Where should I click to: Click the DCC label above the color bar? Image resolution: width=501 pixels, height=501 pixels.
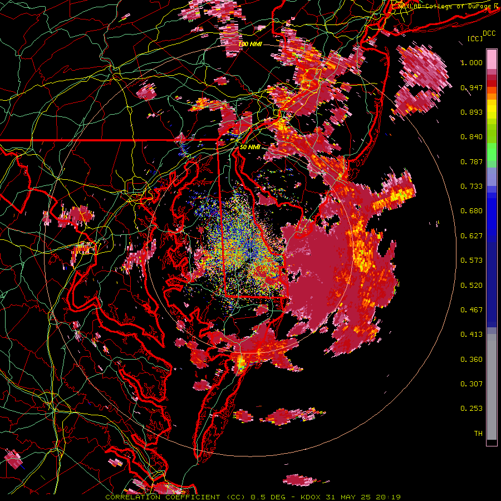tap(489, 33)
